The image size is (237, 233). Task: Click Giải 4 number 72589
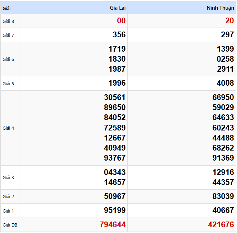coord(115,128)
